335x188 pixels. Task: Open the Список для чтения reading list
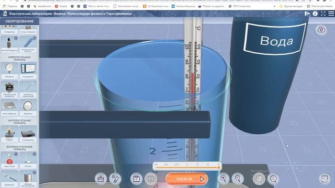[319, 6]
